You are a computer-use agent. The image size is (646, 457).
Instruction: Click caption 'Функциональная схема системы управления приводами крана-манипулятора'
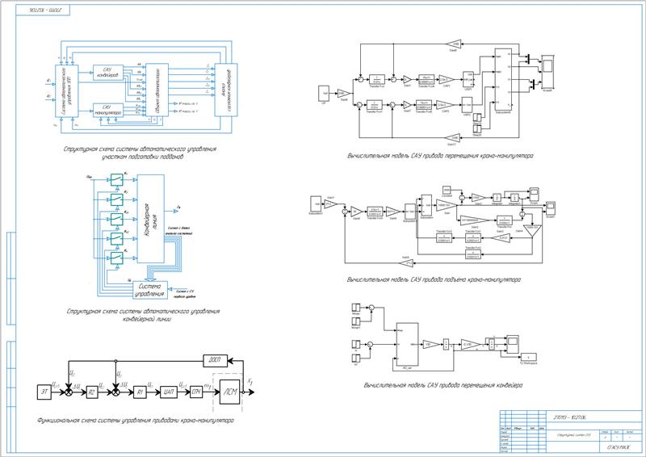136,421
